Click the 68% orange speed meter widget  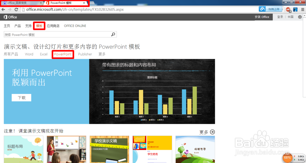click(287, 158)
